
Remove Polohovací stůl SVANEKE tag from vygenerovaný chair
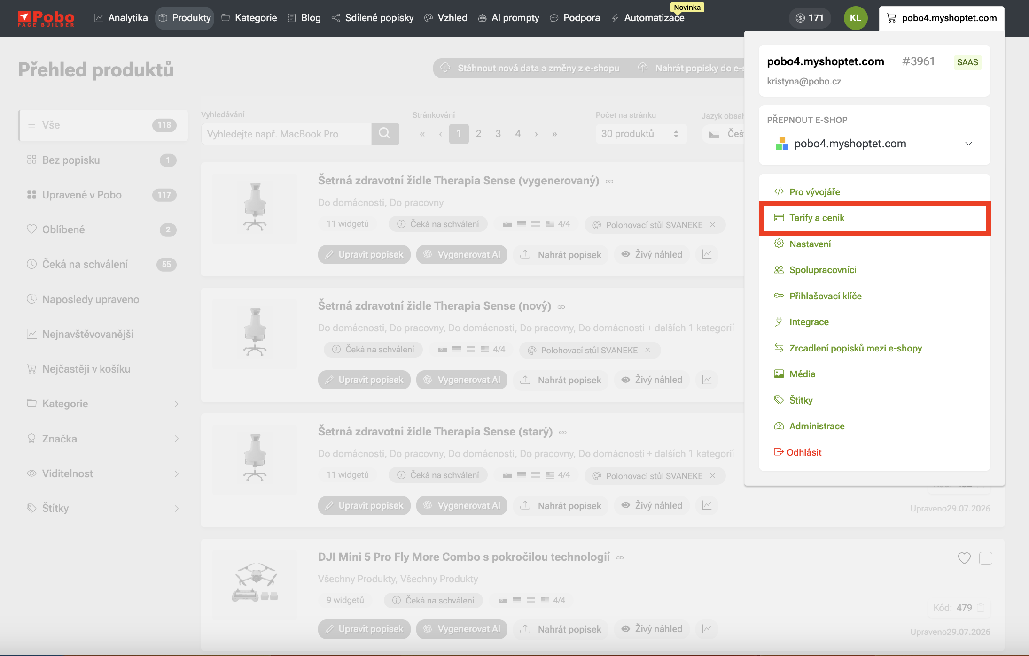pos(713,225)
